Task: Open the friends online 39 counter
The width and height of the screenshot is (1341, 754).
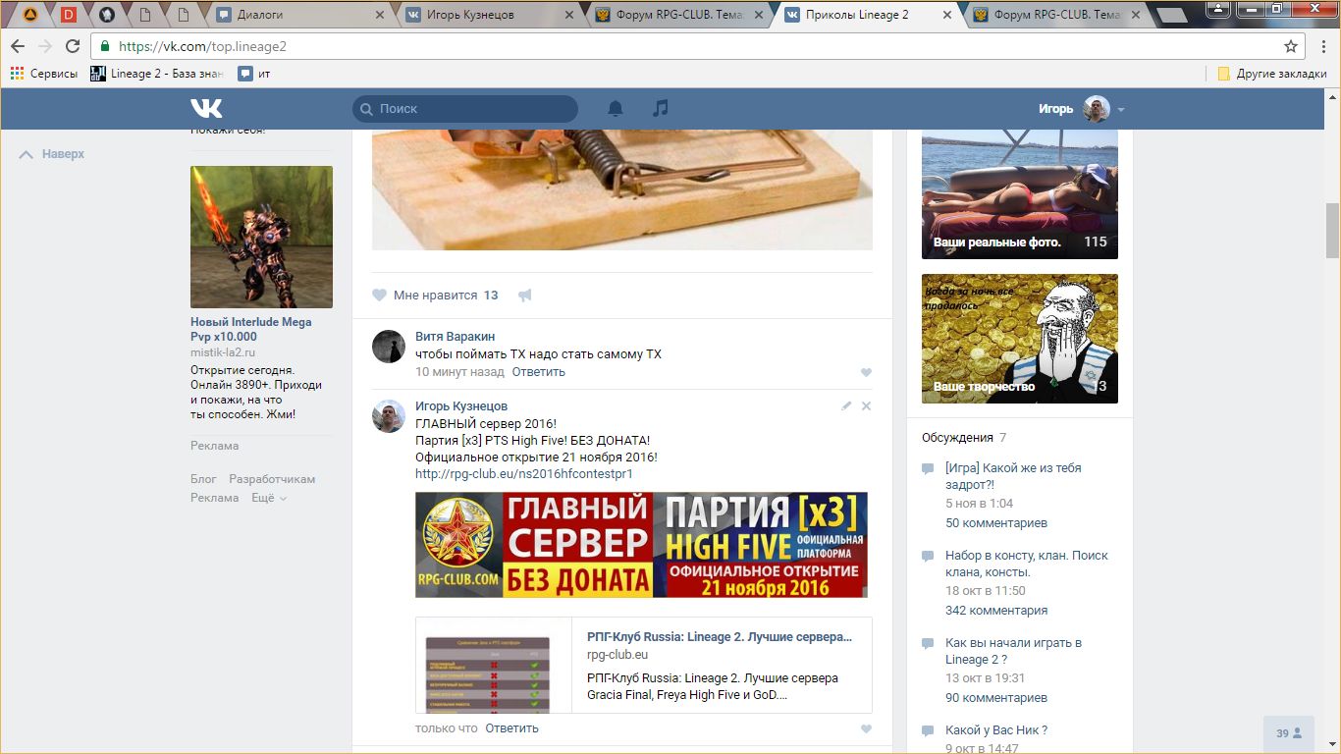Action: (x=1289, y=733)
